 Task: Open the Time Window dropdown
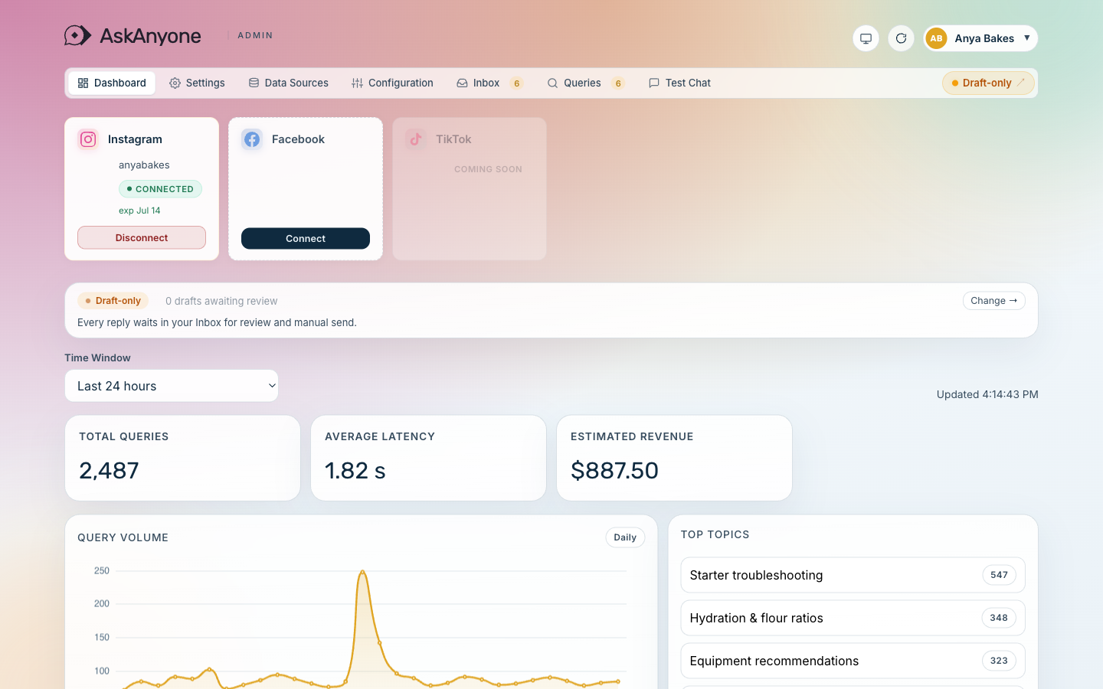click(x=172, y=386)
